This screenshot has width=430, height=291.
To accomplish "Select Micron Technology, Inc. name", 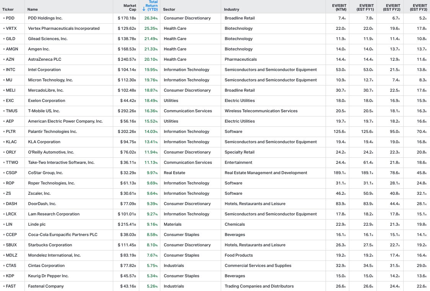I will pos(50,80).
